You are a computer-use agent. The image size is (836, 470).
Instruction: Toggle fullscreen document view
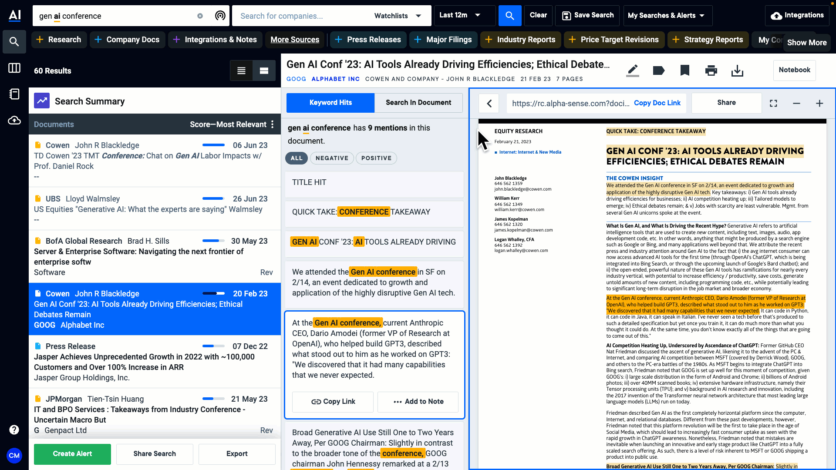773,103
